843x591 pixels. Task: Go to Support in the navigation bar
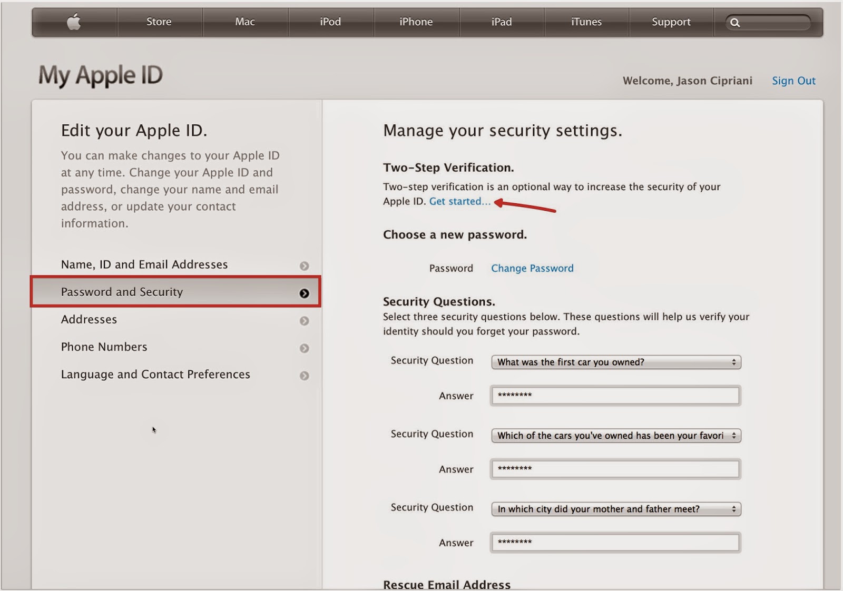click(671, 22)
